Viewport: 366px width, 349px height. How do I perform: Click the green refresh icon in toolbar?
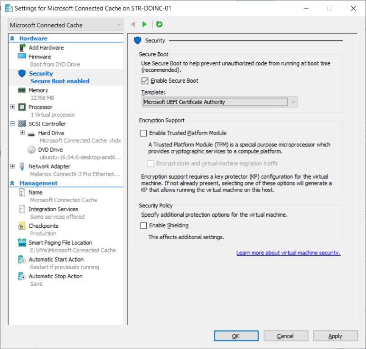[159, 24]
